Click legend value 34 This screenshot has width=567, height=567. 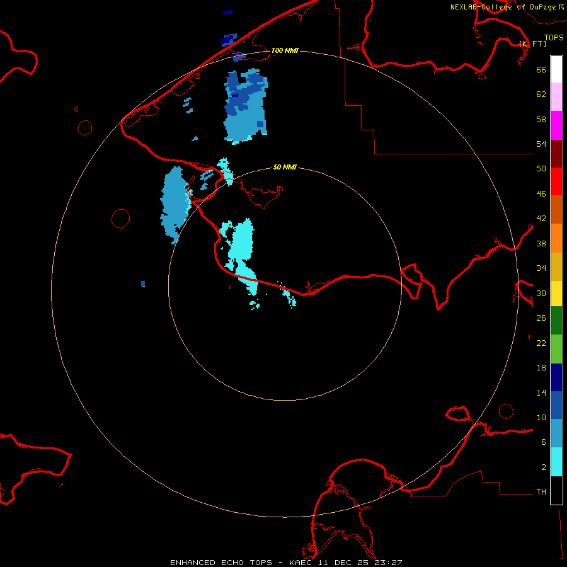pyautogui.click(x=541, y=268)
